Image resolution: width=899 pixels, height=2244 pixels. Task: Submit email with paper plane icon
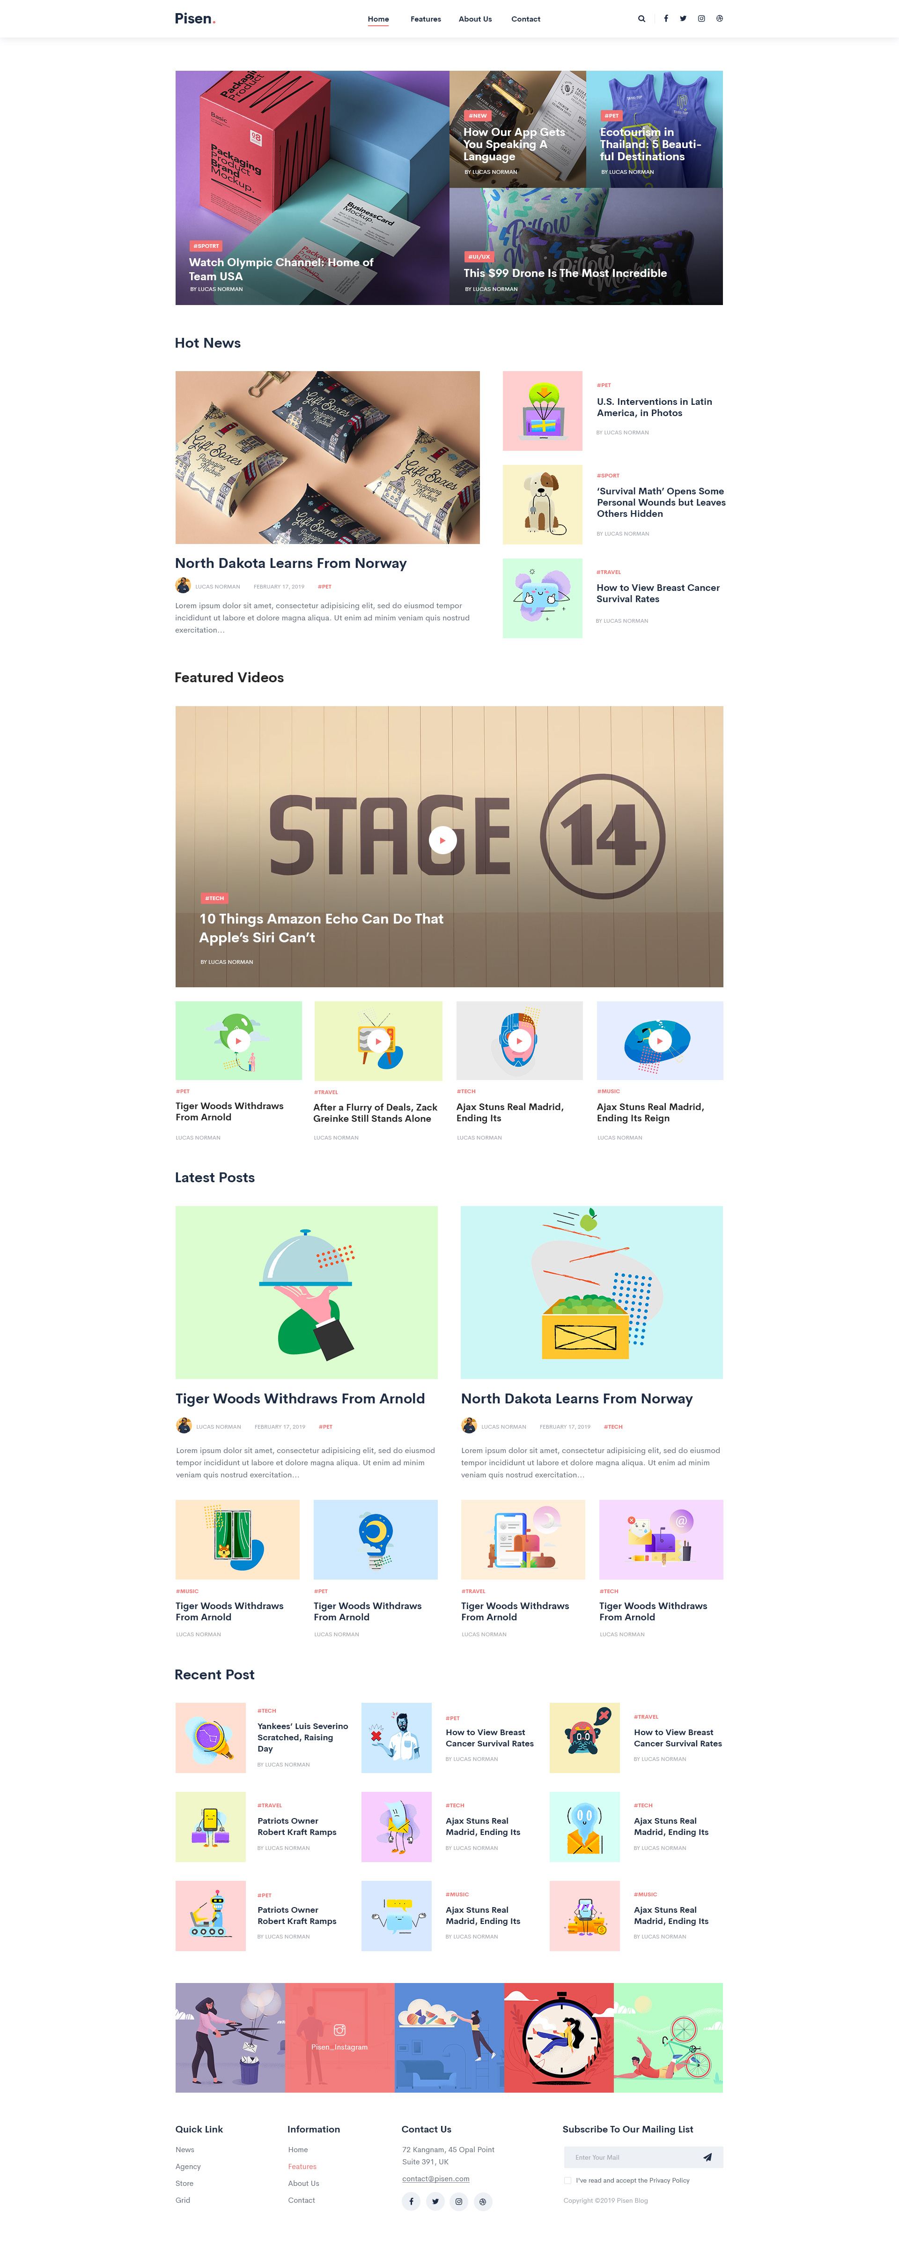[x=707, y=2157]
